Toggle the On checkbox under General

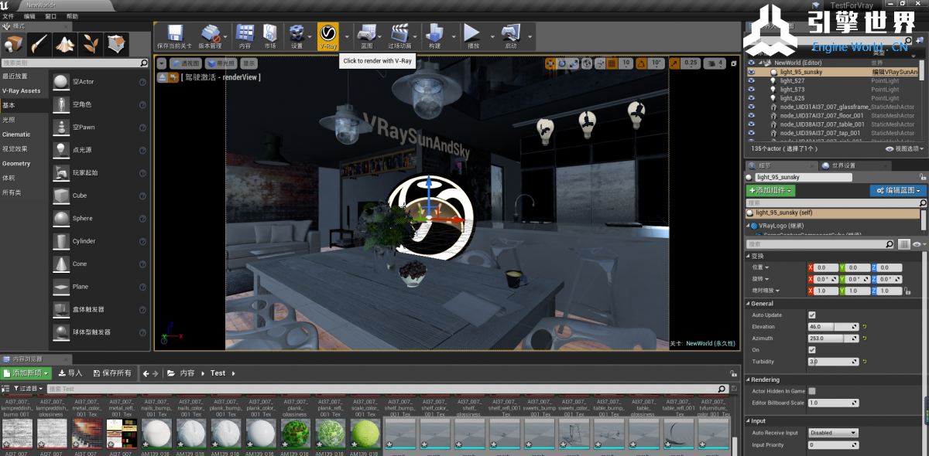812,350
